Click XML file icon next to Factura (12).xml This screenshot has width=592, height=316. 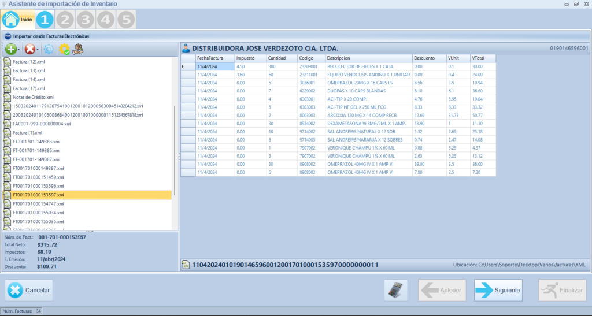(7, 62)
